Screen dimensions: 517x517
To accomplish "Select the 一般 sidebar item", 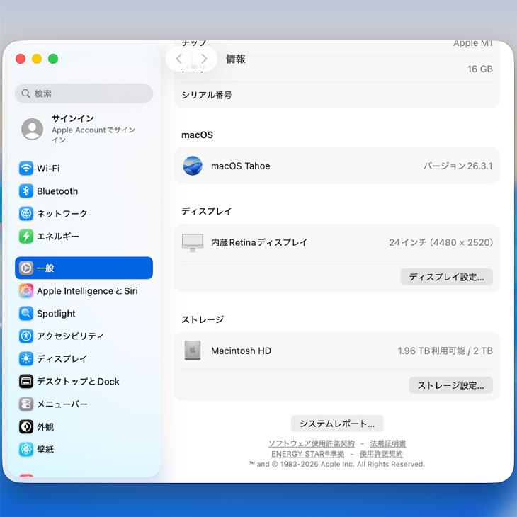I will [x=84, y=268].
